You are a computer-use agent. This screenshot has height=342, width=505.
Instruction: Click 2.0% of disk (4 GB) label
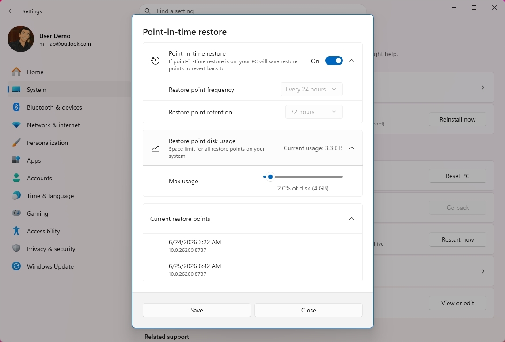pyautogui.click(x=303, y=188)
